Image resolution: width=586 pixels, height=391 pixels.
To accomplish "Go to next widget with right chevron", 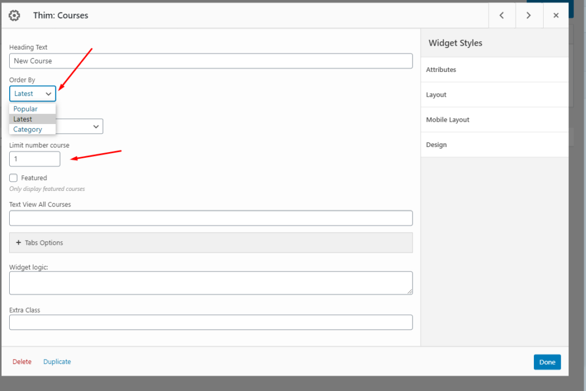I will (529, 15).
